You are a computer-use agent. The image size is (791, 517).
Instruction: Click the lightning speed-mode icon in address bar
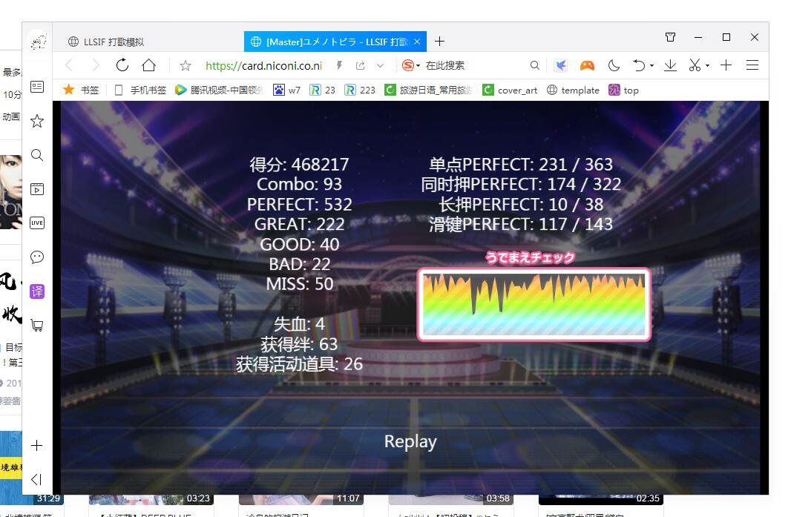tap(340, 65)
